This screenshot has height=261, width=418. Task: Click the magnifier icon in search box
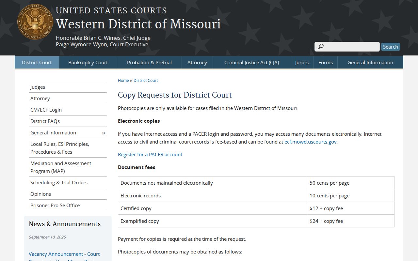tap(321, 47)
